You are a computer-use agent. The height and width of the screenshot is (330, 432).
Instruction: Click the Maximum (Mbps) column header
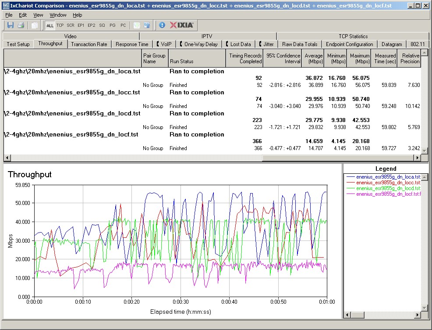[x=359, y=58]
